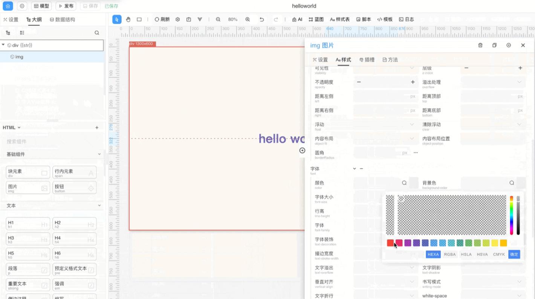Collapse the 文本 section
The height and width of the screenshot is (299, 535).
99,205
